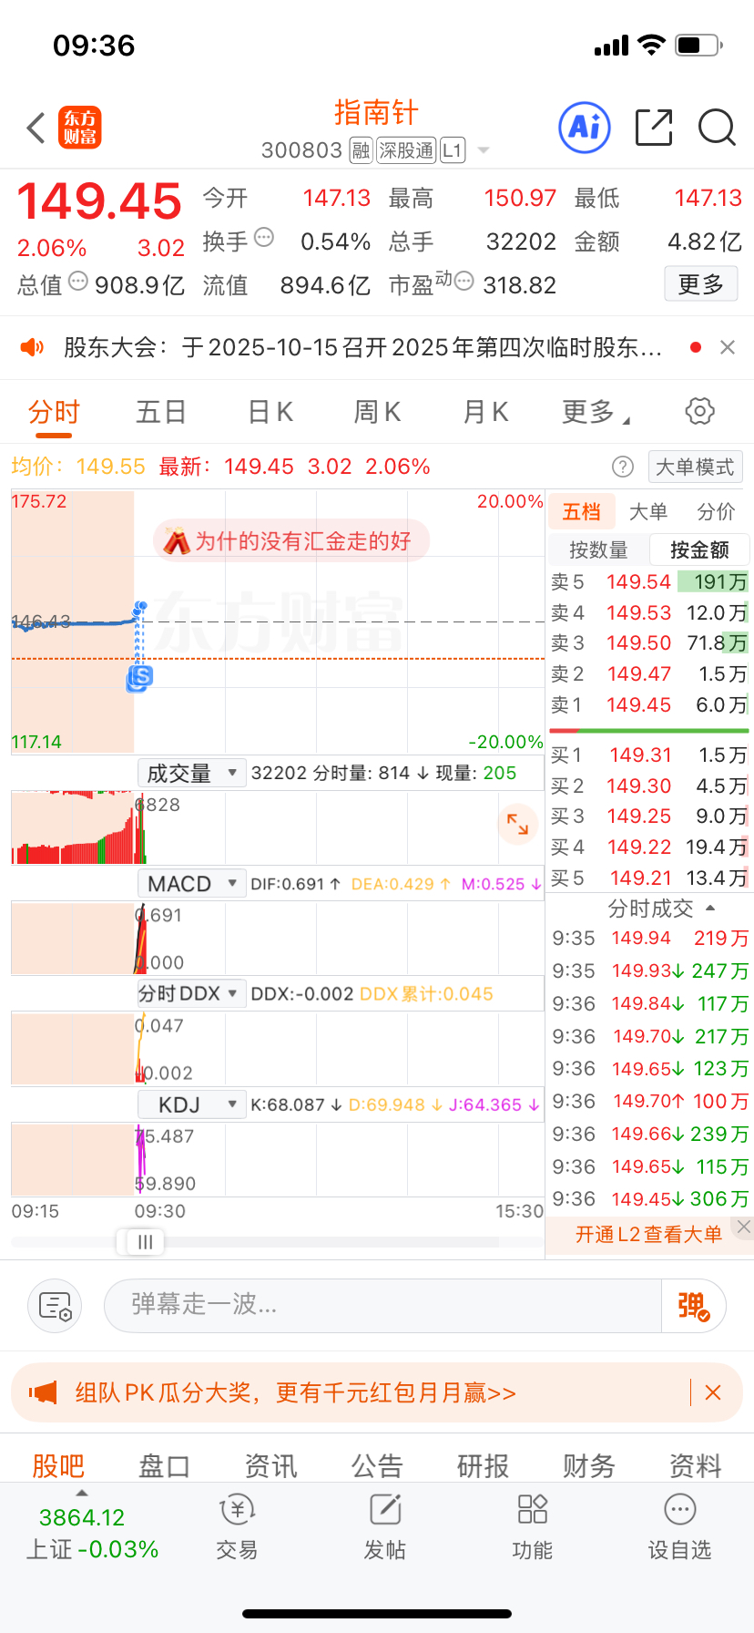Tap the 融 margin badge

pyautogui.click(x=361, y=150)
